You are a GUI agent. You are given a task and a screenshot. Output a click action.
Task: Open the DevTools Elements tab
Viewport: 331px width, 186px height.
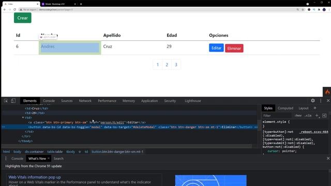[x=30, y=101]
